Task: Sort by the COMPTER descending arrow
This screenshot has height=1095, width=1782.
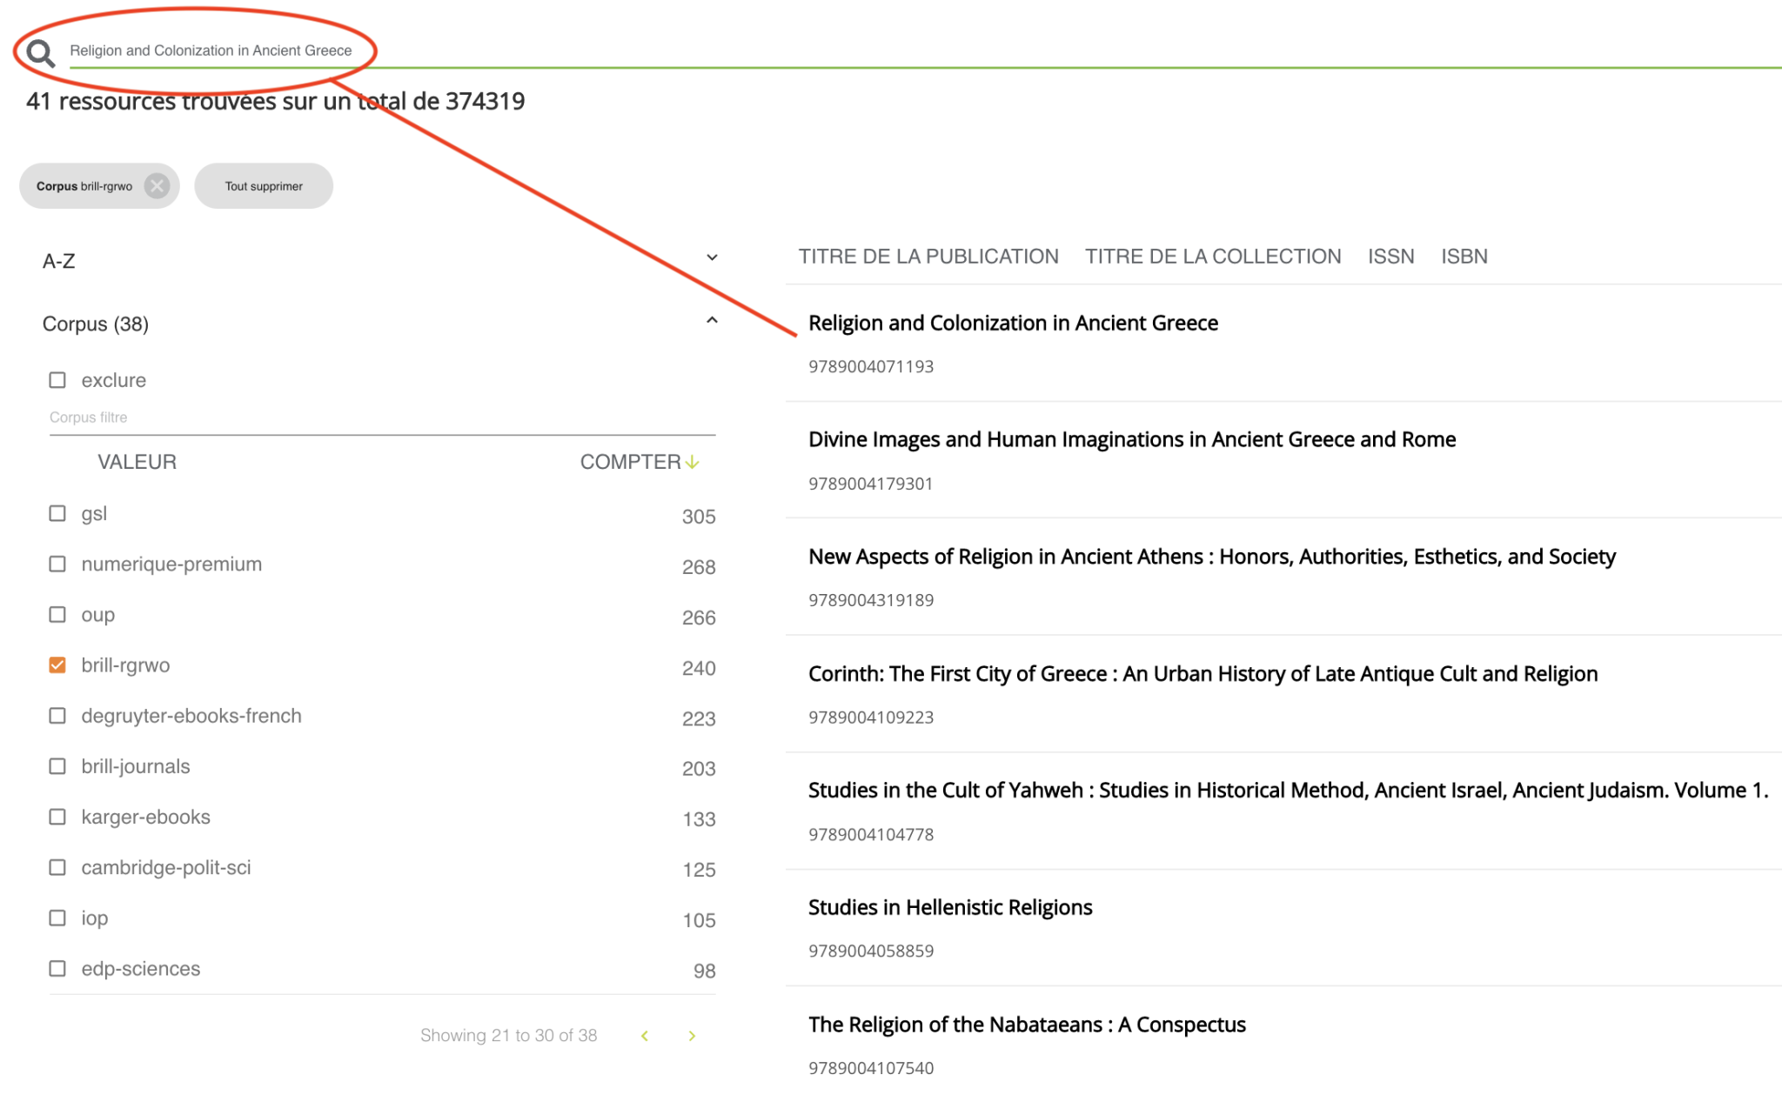Action: pyautogui.click(x=693, y=462)
